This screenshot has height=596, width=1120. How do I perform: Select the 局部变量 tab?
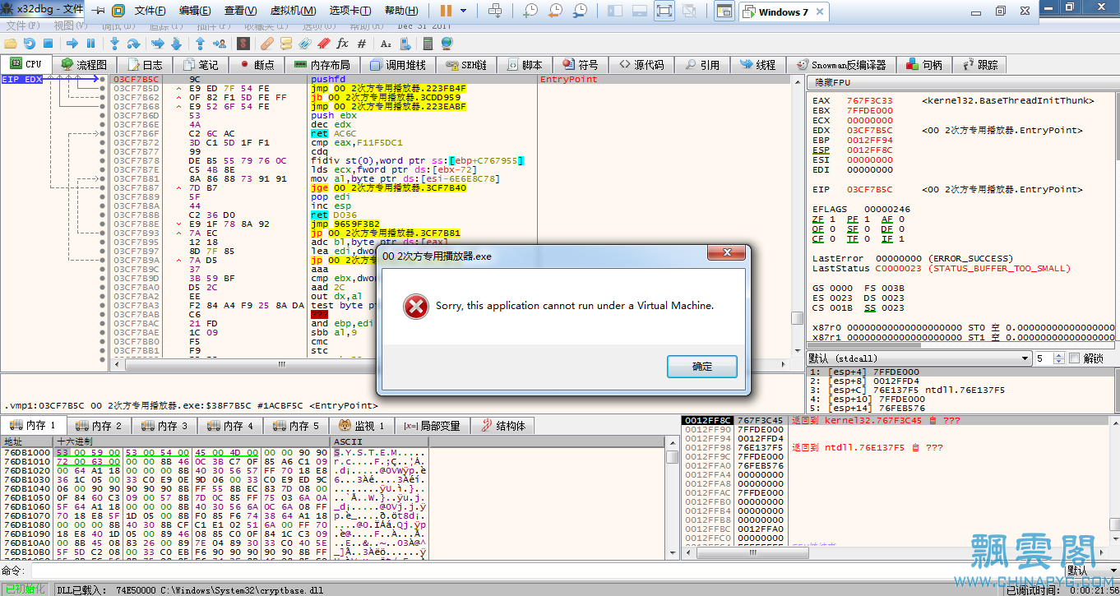click(x=433, y=426)
